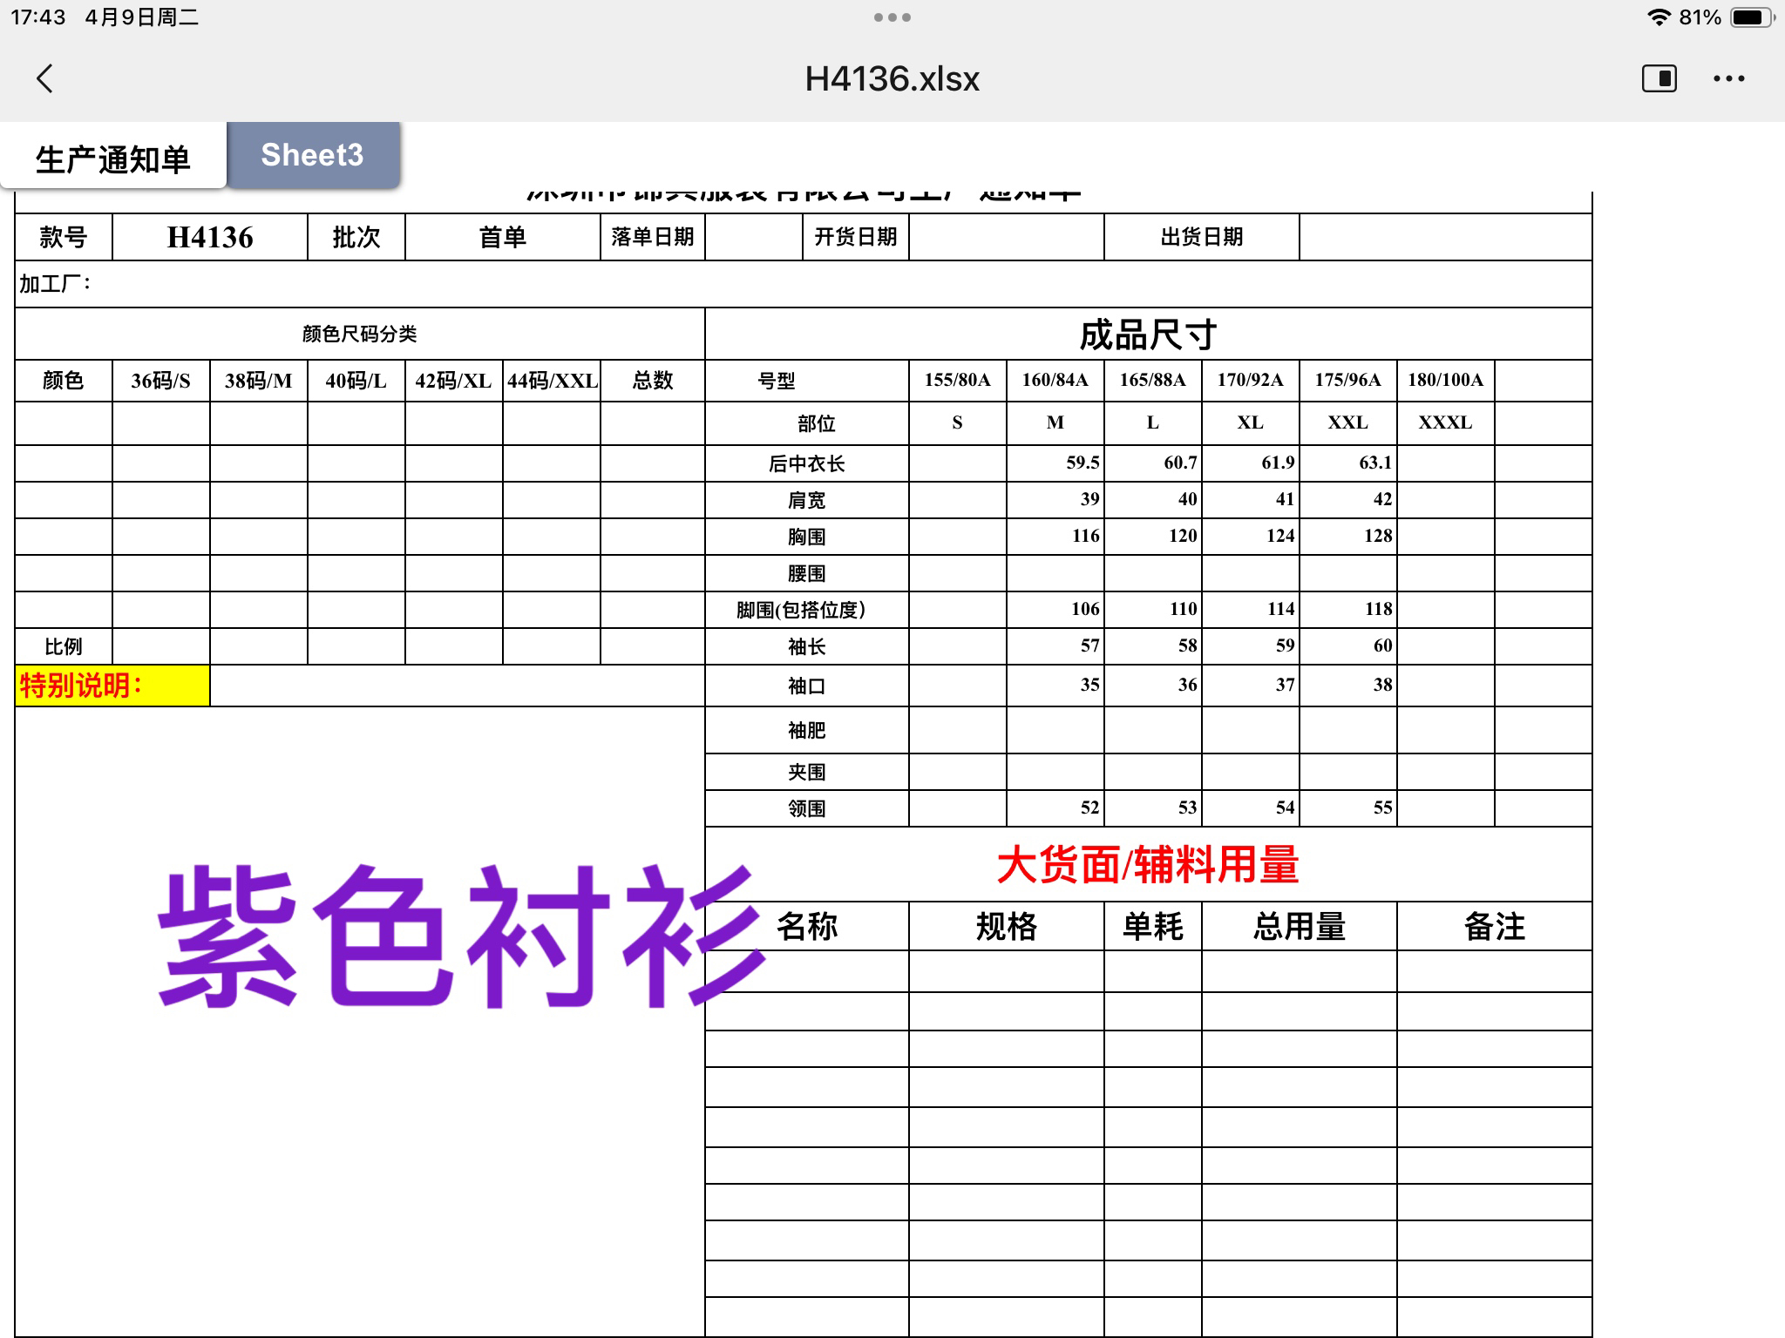This screenshot has width=1785, height=1338.
Task: Select the 成品尺寸 header cell
Action: [x=1148, y=334]
